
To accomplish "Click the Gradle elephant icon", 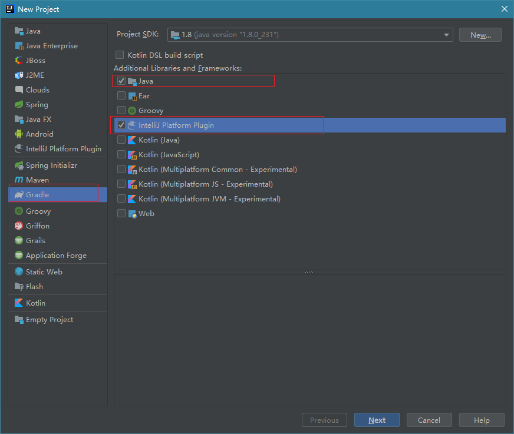I will point(19,194).
